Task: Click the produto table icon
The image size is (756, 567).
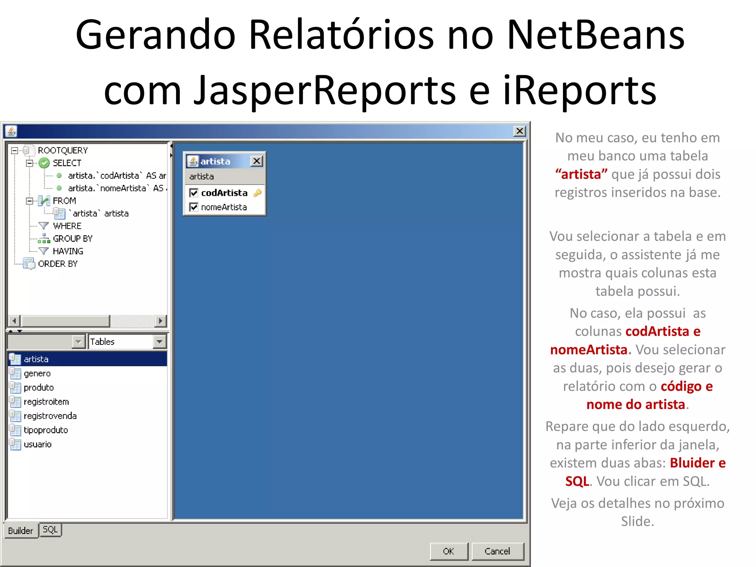Action: (15, 387)
